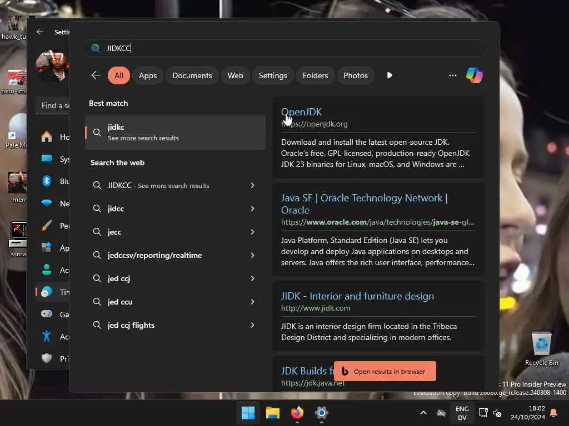Open the Accessibility figure icon in Settings

click(x=47, y=336)
